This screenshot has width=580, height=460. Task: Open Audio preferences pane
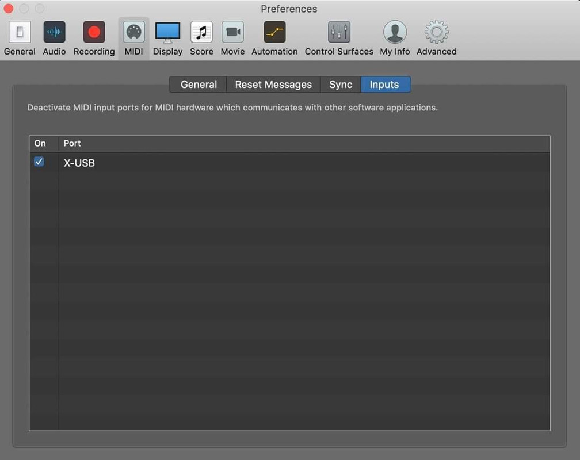coord(54,39)
